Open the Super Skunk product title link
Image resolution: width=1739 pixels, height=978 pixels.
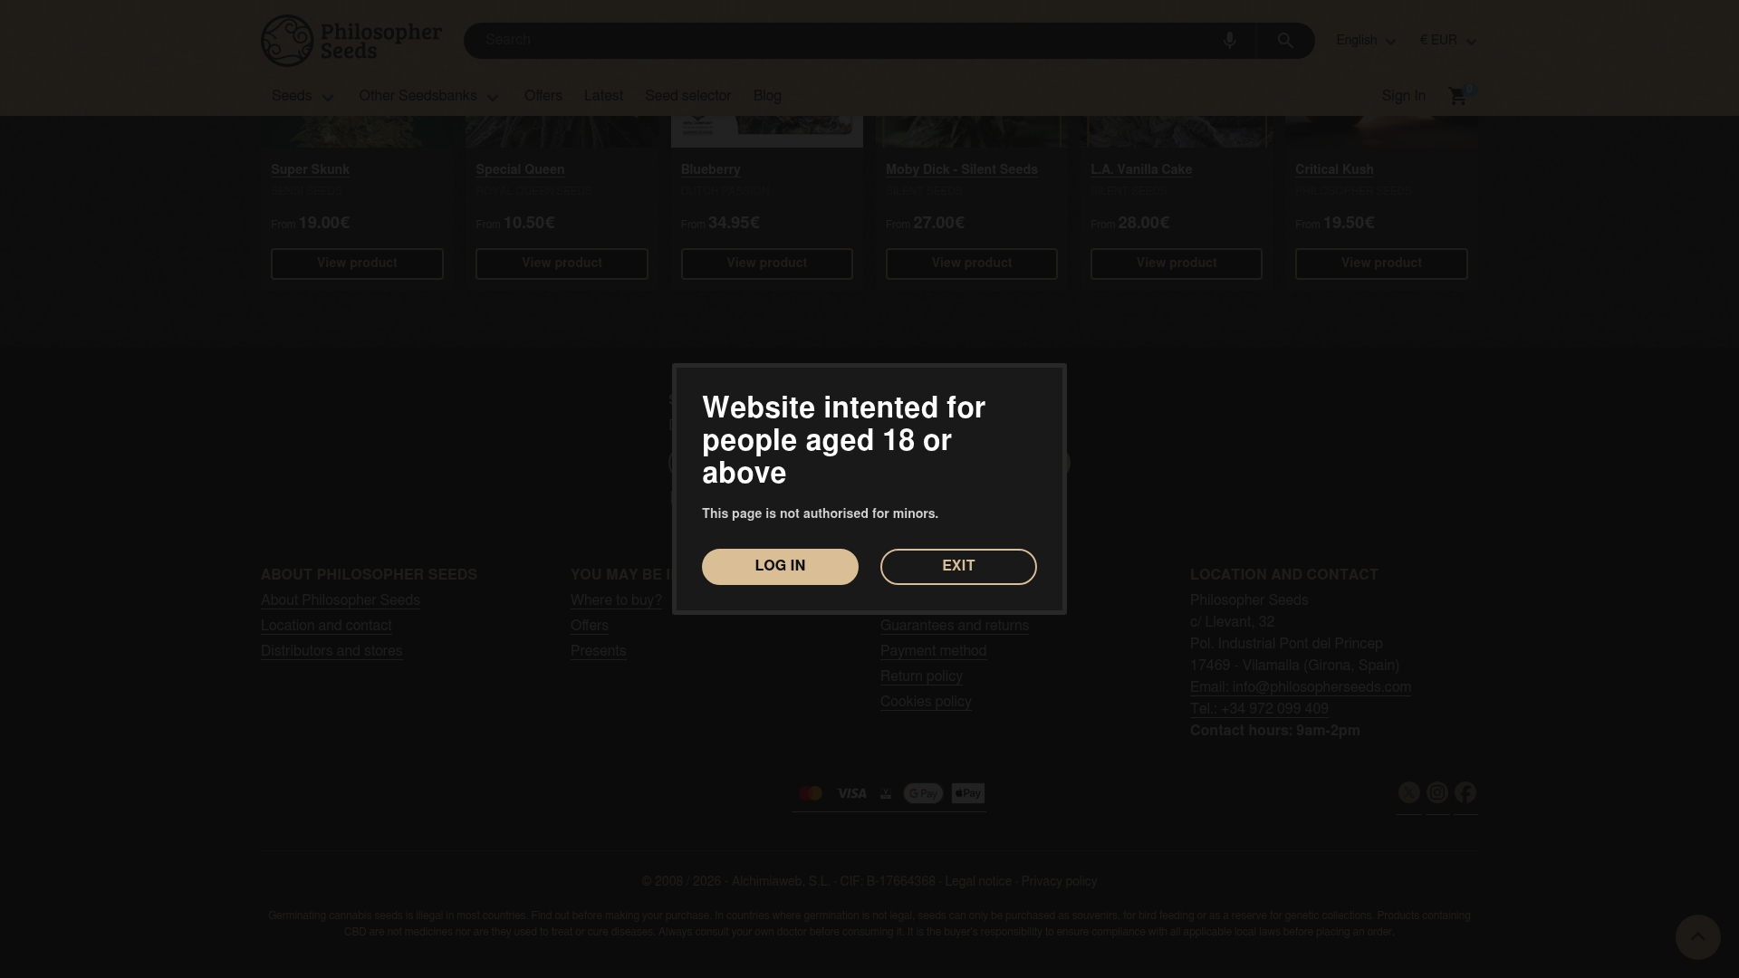click(310, 170)
